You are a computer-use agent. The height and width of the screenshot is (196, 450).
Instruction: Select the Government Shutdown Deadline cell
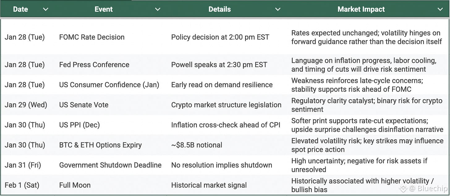[110, 165]
